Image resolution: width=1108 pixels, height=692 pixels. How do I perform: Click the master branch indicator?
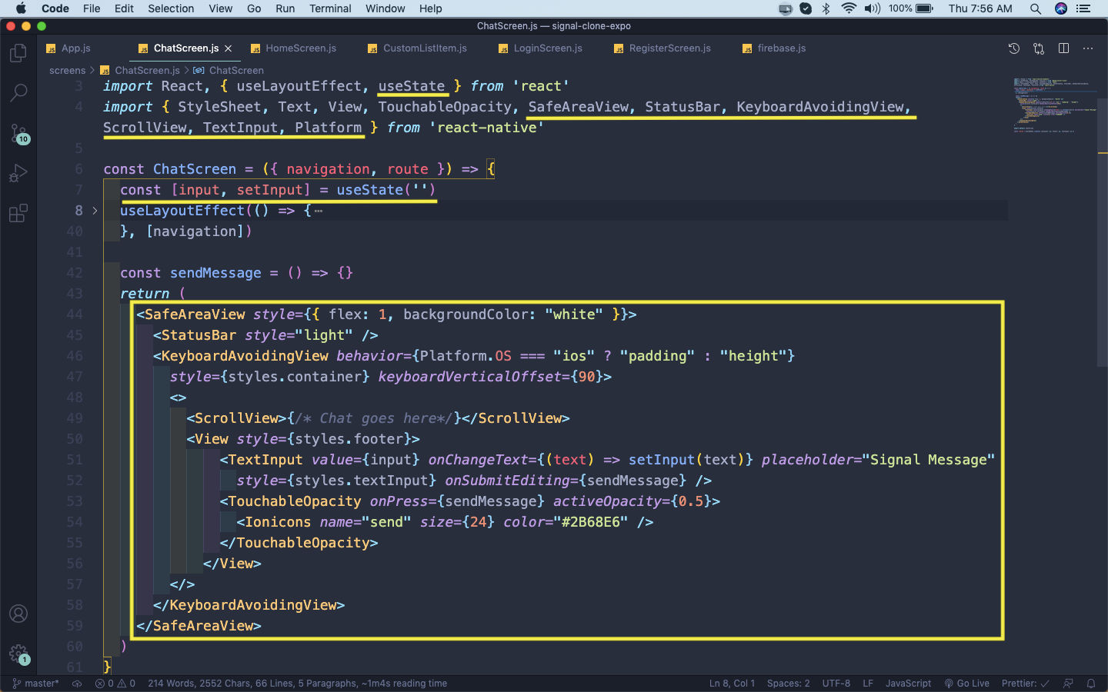coord(35,684)
